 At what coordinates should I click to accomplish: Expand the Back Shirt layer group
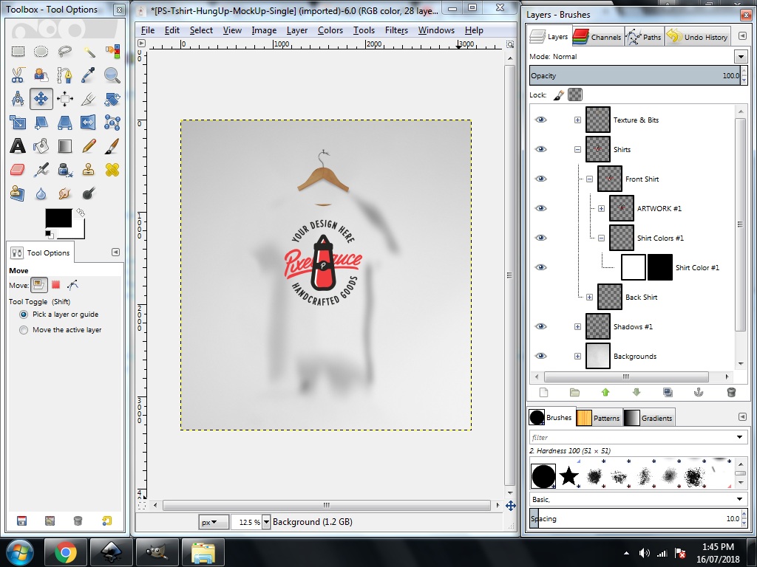589,297
